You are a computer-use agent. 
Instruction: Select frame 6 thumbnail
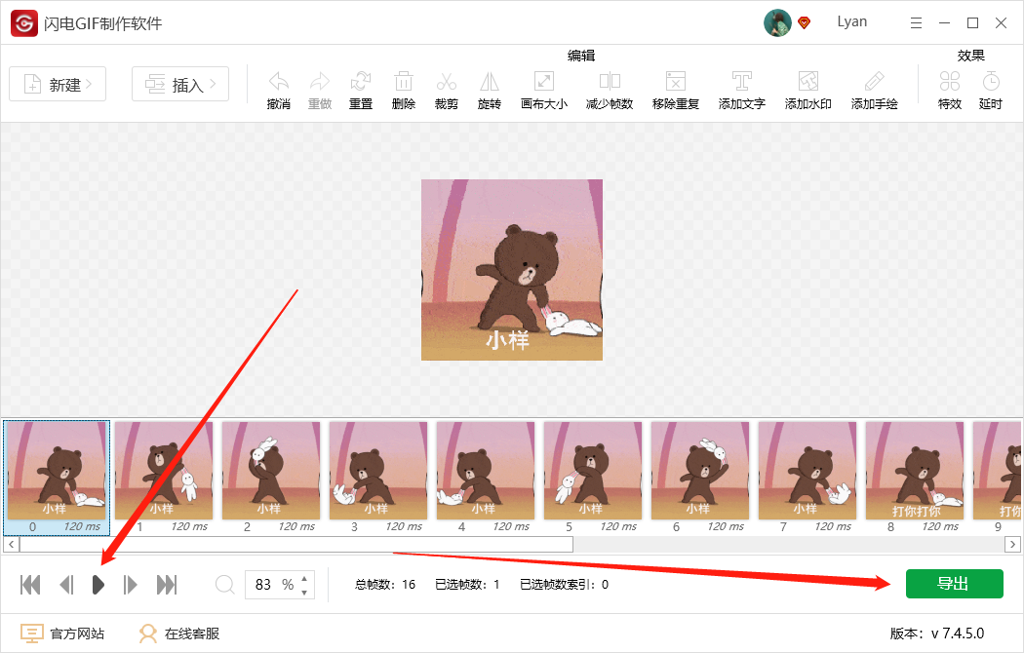pyautogui.click(x=700, y=471)
